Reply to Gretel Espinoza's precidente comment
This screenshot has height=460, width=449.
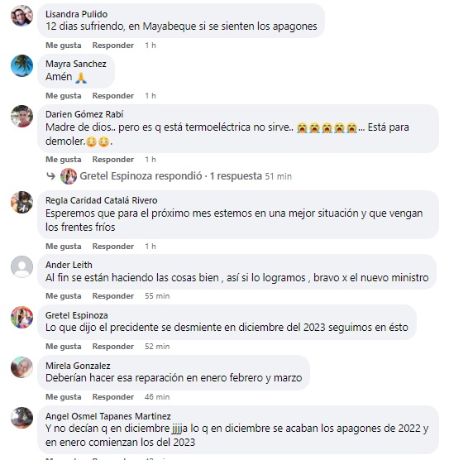(113, 346)
